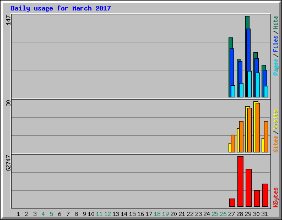This screenshot has height=220, width=282.
Task: Select the cyan pages bar for day 27
Action: click(233, 91)
